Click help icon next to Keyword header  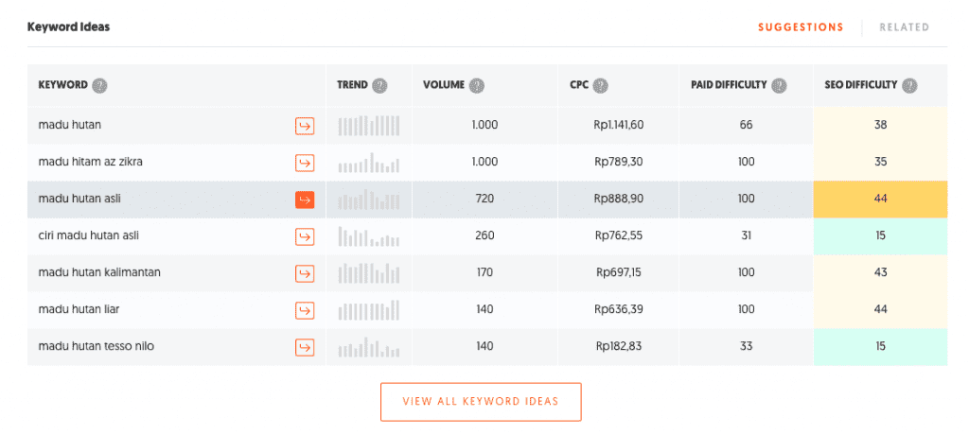tap(99, 85)
